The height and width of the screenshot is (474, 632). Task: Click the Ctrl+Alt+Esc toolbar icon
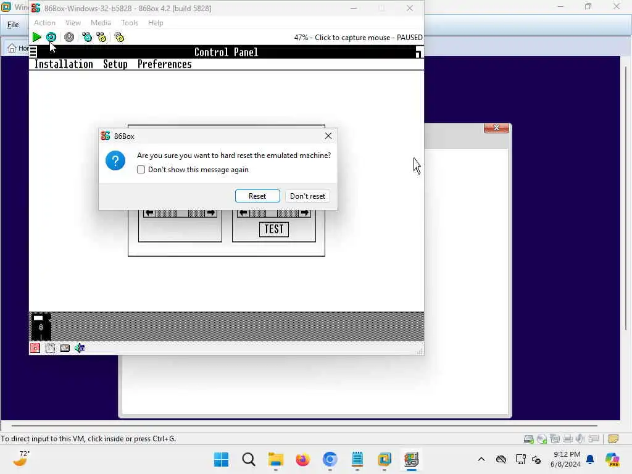click(x=102, y=37)
